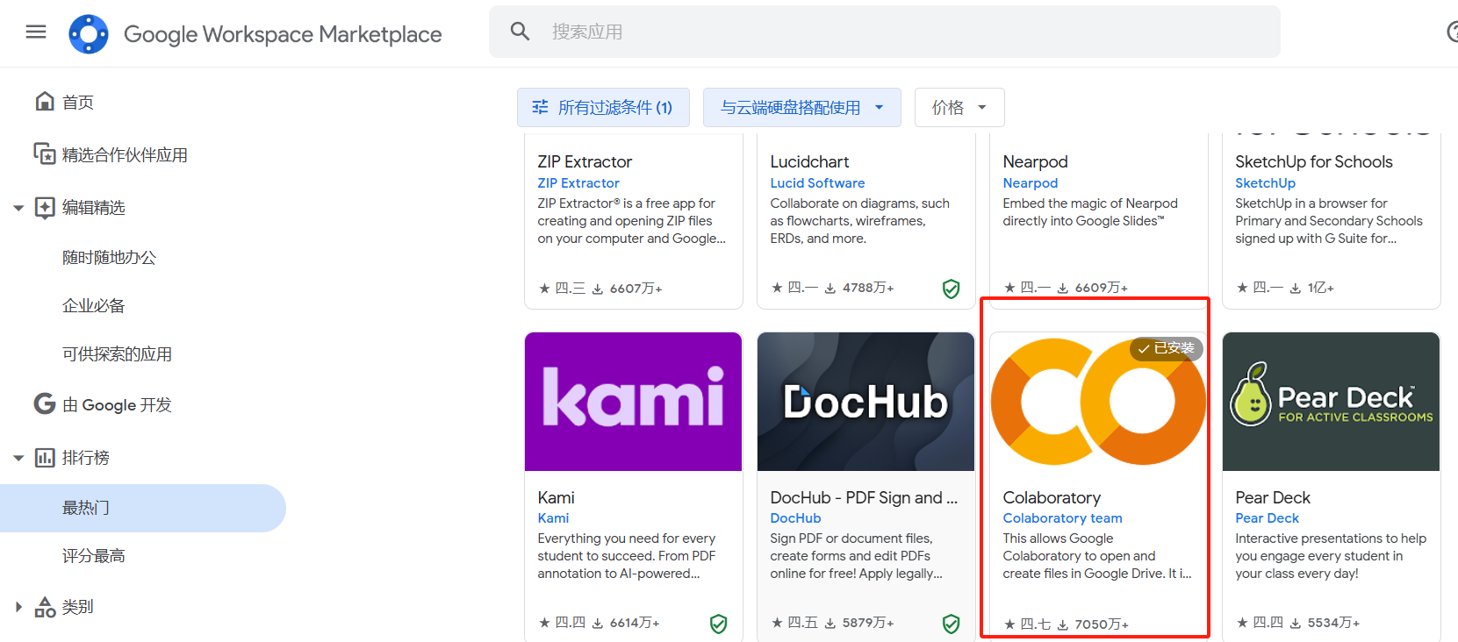Click Kami star rating 四.四
The image size is (1458, 642).
click(562, 623)
